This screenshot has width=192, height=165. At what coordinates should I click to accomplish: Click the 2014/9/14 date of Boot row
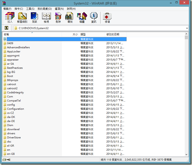coord(115,76)
